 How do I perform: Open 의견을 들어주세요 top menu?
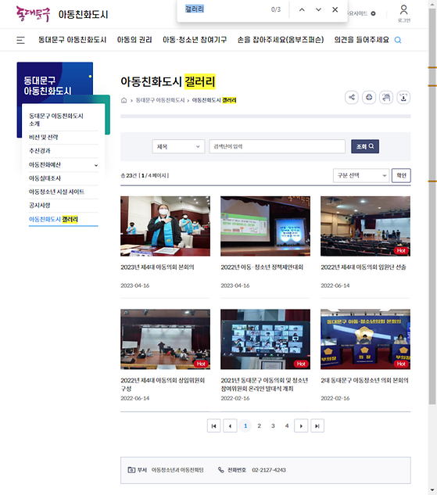(x=362, y=40)
